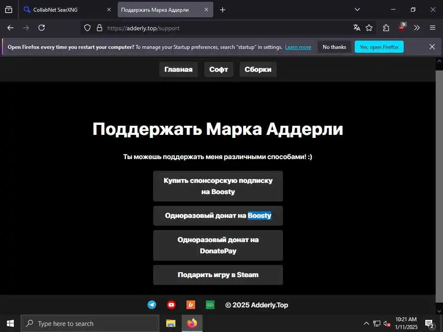Show site security padlock info
Viewport: 443px width, 332px height.
tap(100, 28)
